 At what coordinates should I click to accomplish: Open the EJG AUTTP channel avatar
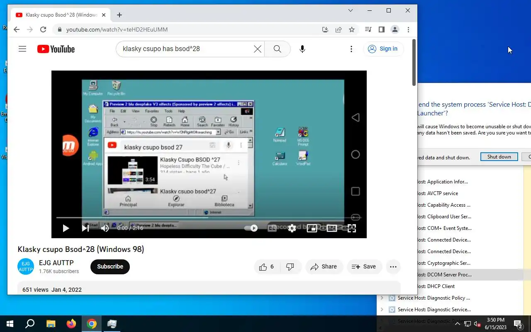[26, 266]
